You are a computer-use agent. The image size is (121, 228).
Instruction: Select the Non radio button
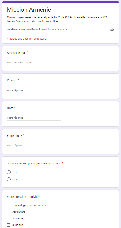[9, 179]
